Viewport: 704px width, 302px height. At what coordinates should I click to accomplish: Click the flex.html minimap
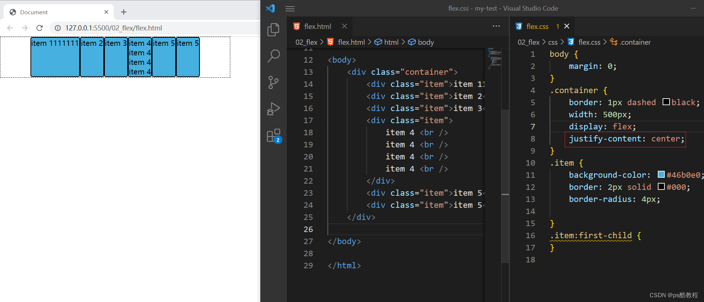[494, 59]
